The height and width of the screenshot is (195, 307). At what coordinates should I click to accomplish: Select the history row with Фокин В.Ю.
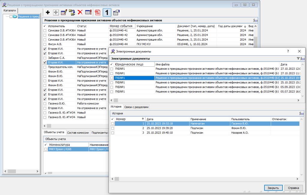coord(205,128)
